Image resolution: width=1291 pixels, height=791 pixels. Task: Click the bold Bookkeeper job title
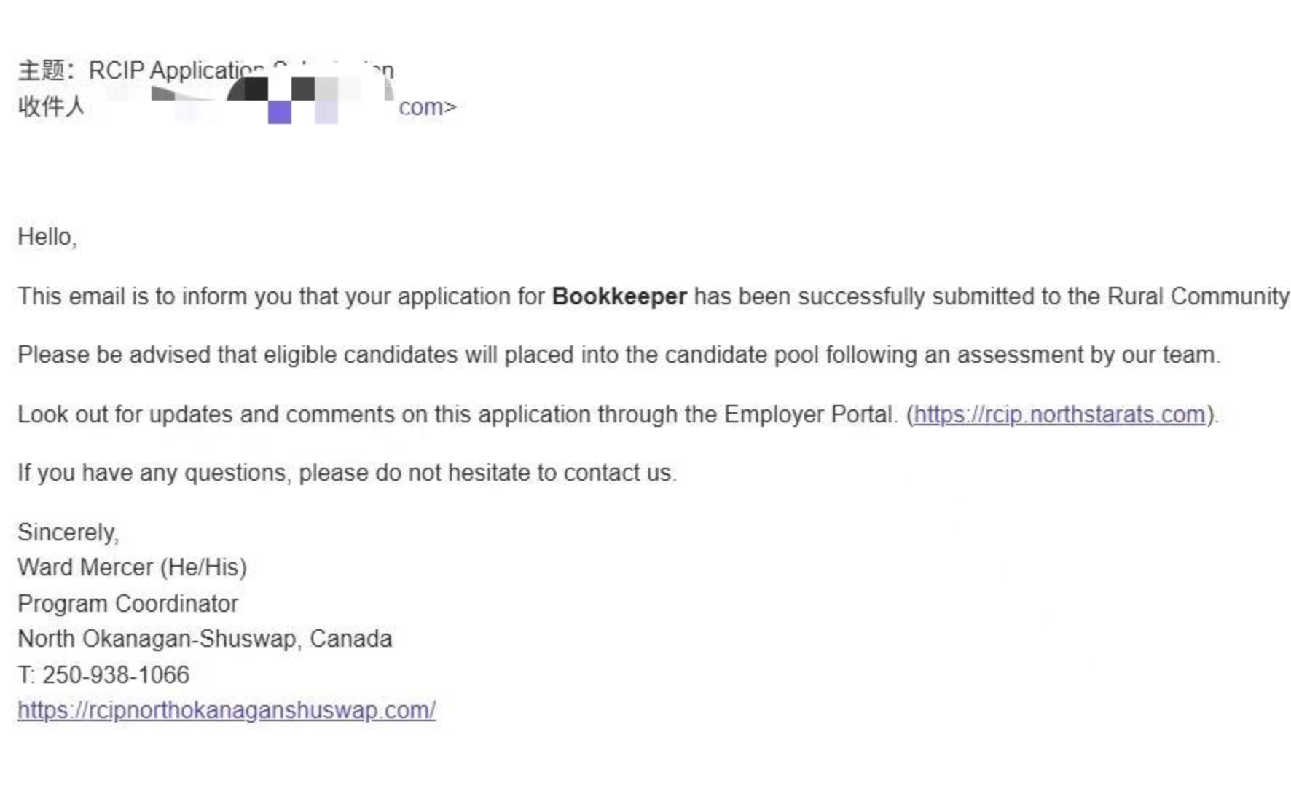point(619,296)
